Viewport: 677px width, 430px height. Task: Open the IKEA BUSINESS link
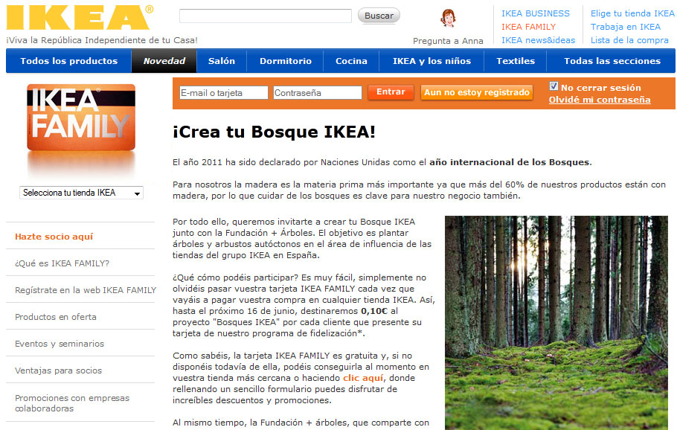coord(535,13)
